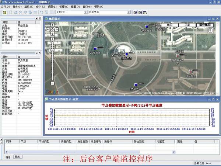
Task: Open the 设置 menu
Action: coord(52,7)
